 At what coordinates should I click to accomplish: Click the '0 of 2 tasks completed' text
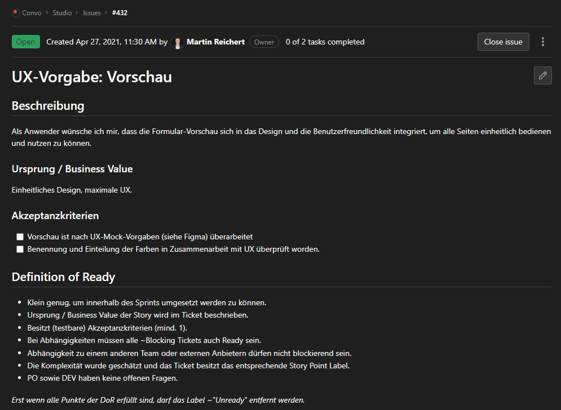(x=325, y=42)
